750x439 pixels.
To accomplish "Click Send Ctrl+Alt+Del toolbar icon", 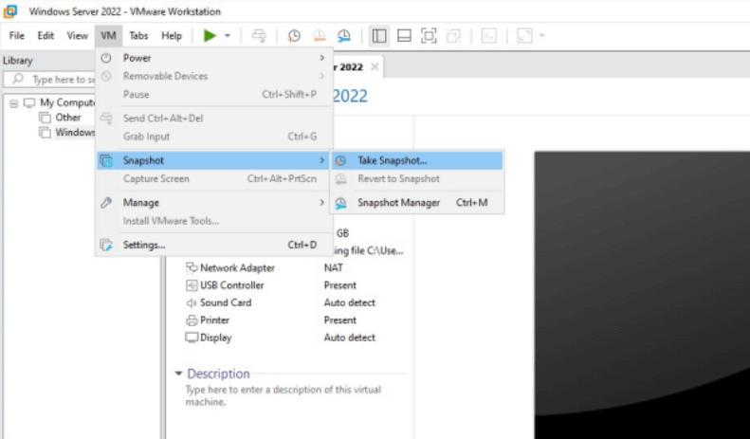I will tap(259, 35).
